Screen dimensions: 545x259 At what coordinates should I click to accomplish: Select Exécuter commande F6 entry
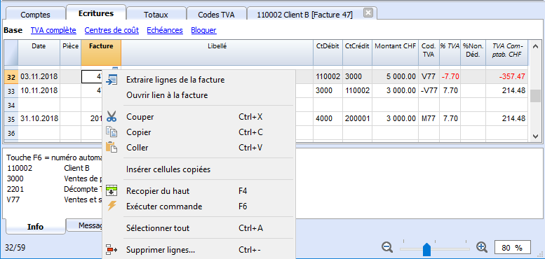pos(199,206)
